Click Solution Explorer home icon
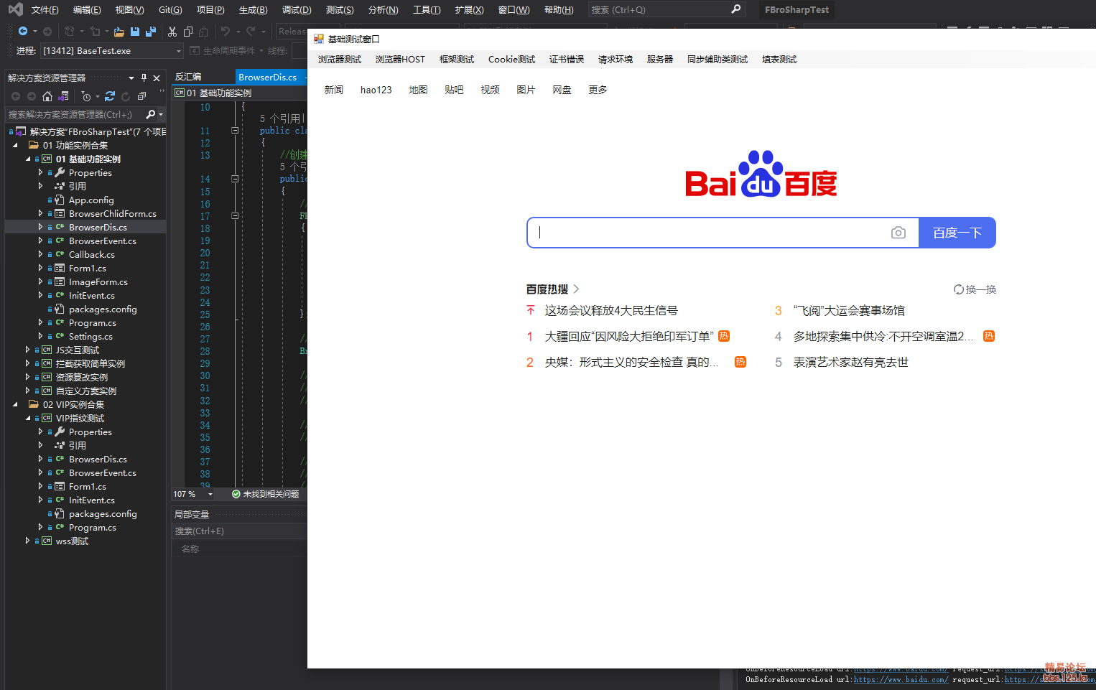This screenshot has height=690, width=1096. pyautogui.click(x=47, y=96)
